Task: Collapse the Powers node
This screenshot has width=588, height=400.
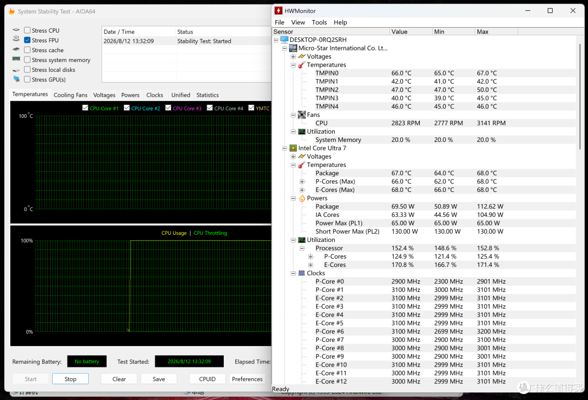Action: 293,198
